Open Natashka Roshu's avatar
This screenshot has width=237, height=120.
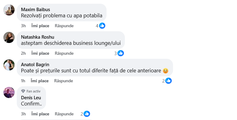[9, 37]
